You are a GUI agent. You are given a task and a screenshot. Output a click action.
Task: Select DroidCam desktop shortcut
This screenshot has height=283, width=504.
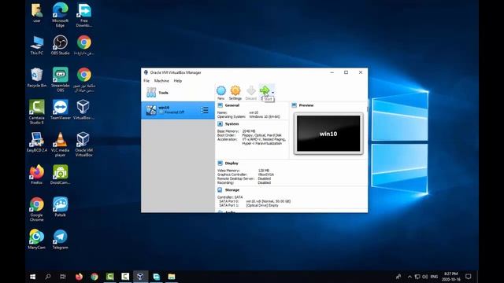60,175
